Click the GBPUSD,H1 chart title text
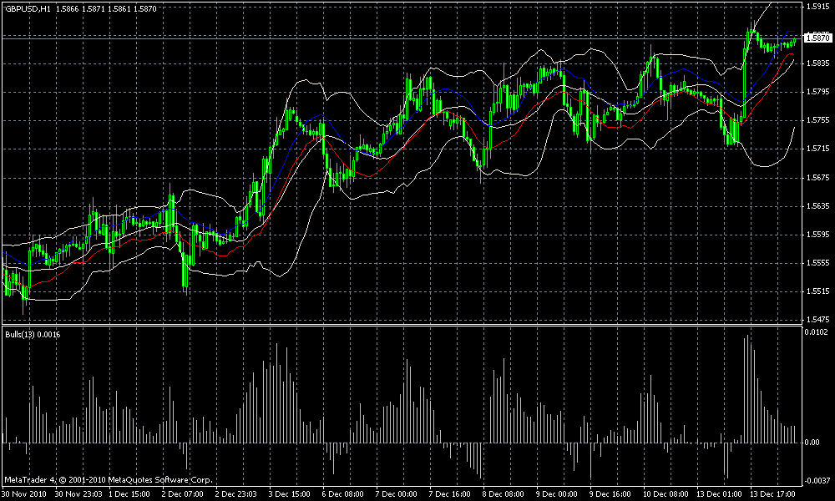The height and width of the screenshot is (501, 835). (28, 9)
